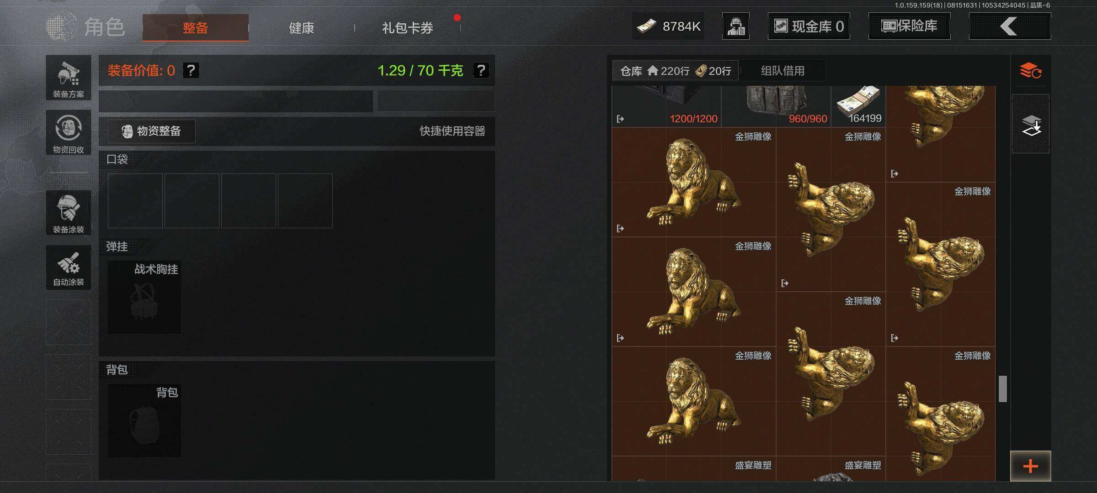This screenshot has width=1097, height=493.
Task: Open the 装备方案 loadout icon
Action: coord(68,78)
